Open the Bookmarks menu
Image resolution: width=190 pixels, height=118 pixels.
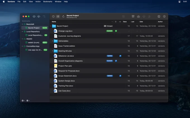47,2
